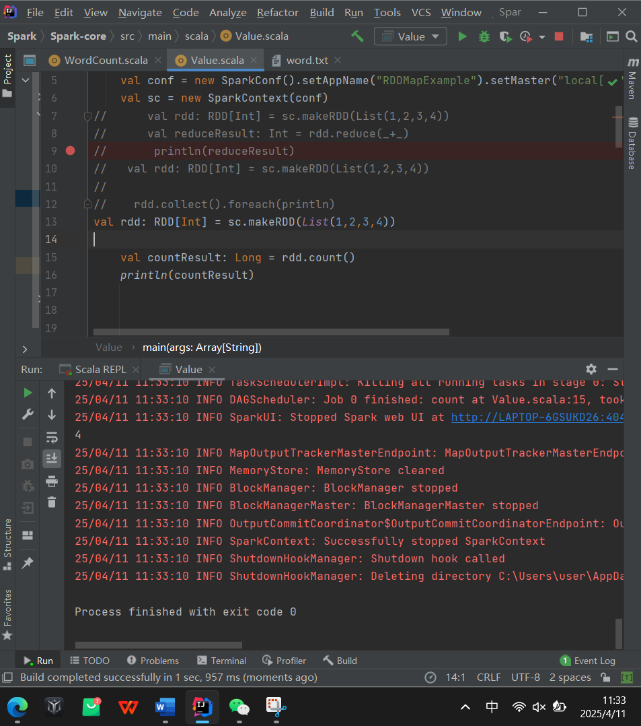The width and height of the screenshot is (641, 726).
Task: Expand the collapsed left panel chevron below editor
Action: pos(25,349)
